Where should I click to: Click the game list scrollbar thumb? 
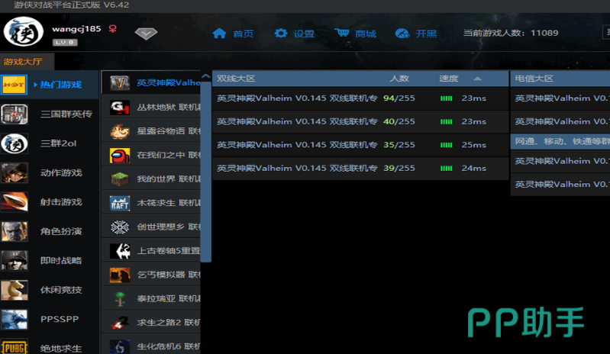pos(206,171)
